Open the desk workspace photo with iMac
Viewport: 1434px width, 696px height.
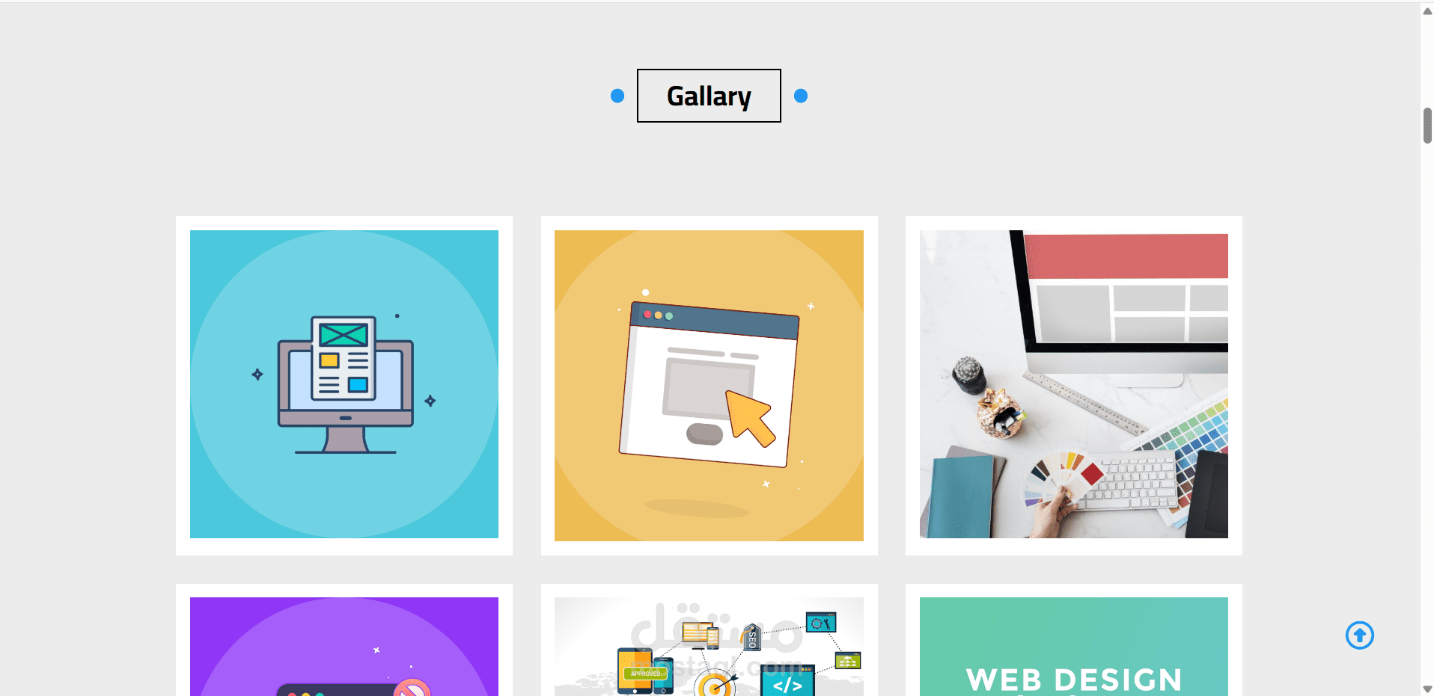[1074, 384]
